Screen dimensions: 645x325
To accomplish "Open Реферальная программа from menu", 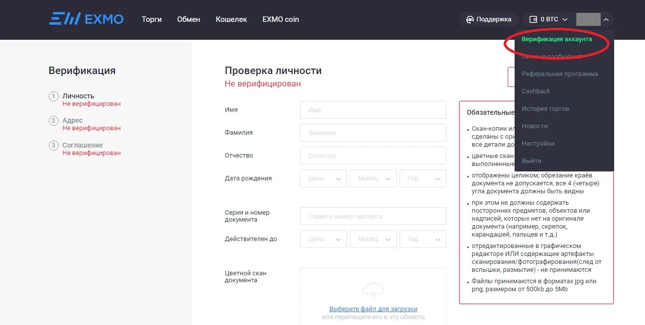I will [x=560, y=74].
